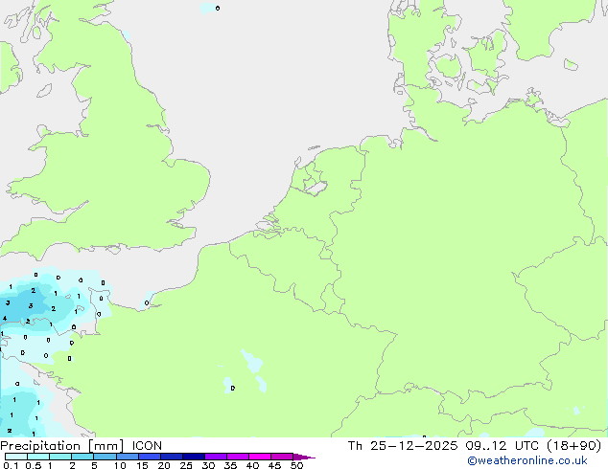Pick the 25–30 mm dark navy swatch
Viewport: 608px width, 469px height.
point(194,457)
